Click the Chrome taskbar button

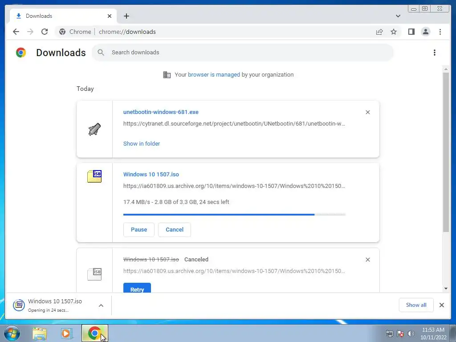[94, 333]
